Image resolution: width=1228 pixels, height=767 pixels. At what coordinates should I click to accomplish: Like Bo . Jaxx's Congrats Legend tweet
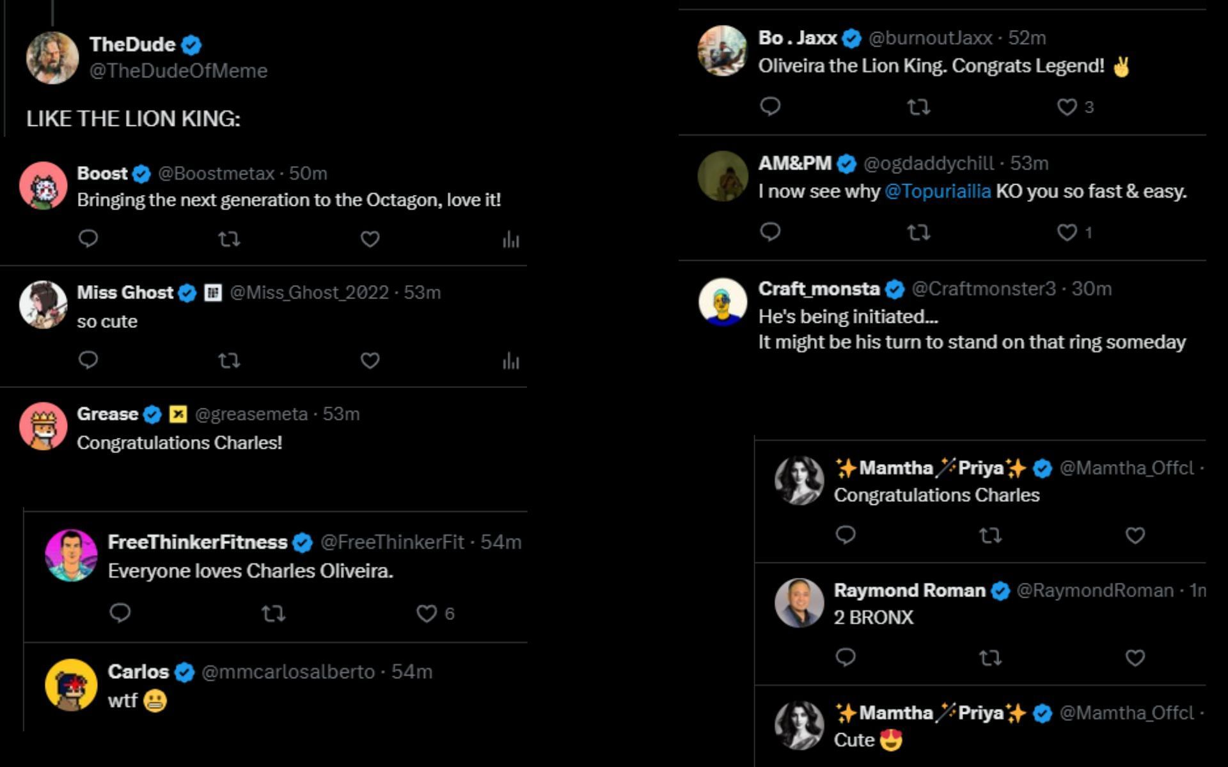[x=1067, y=107]
